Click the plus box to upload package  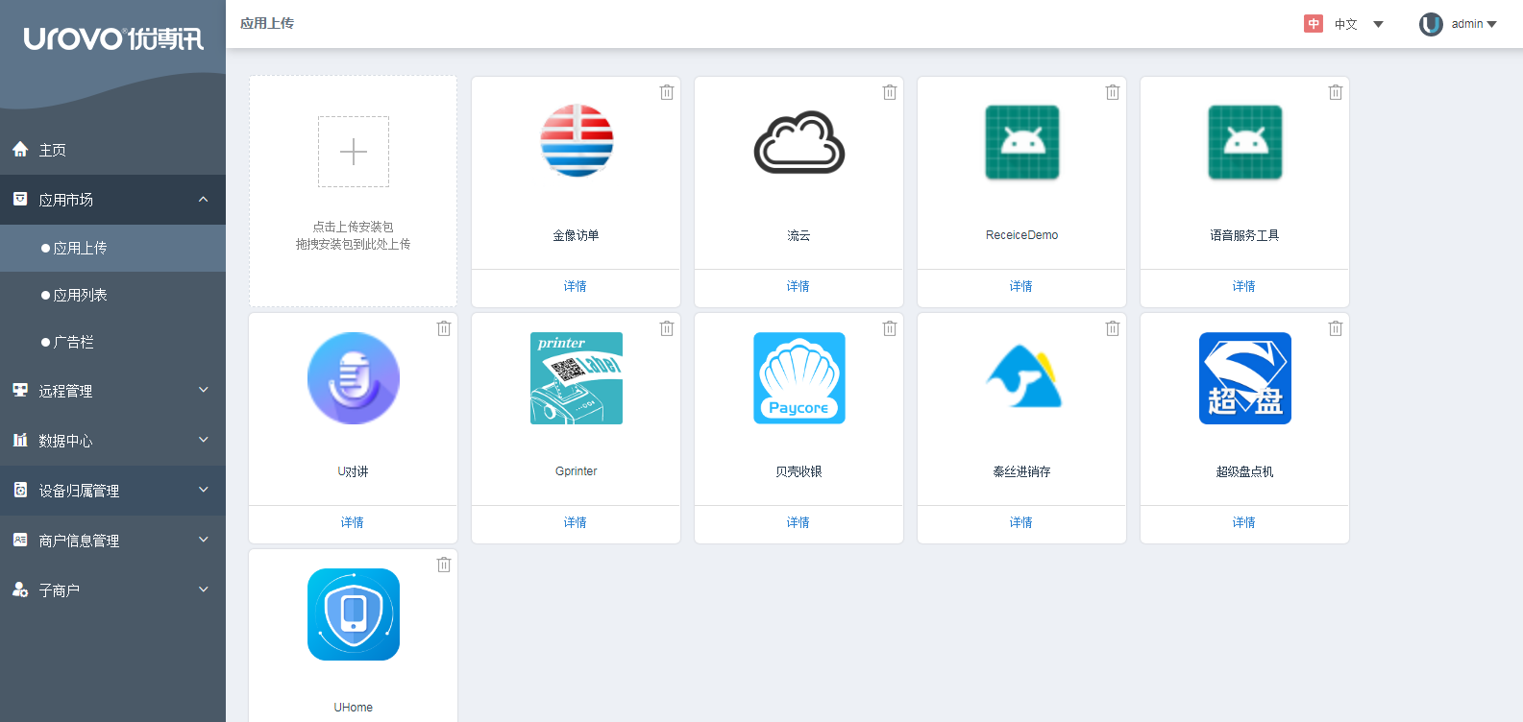[x=354, y=152]
